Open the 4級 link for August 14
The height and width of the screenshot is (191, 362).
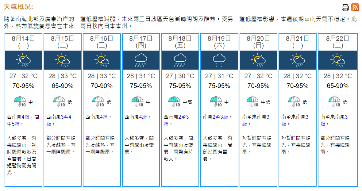pos(25,117)
